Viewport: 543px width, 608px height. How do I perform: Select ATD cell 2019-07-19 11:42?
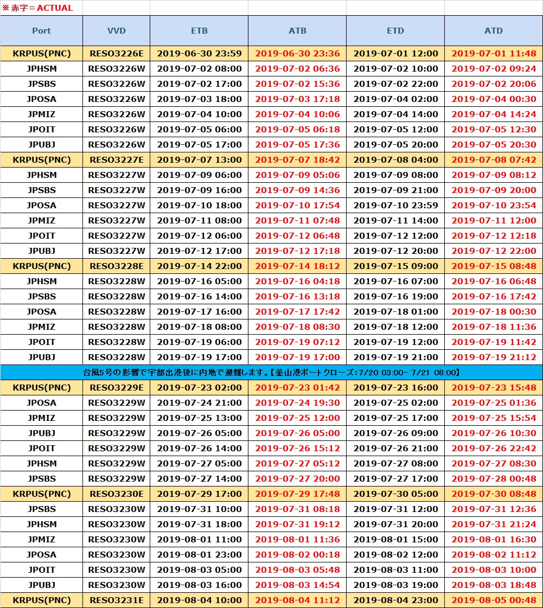coord(493,342)
